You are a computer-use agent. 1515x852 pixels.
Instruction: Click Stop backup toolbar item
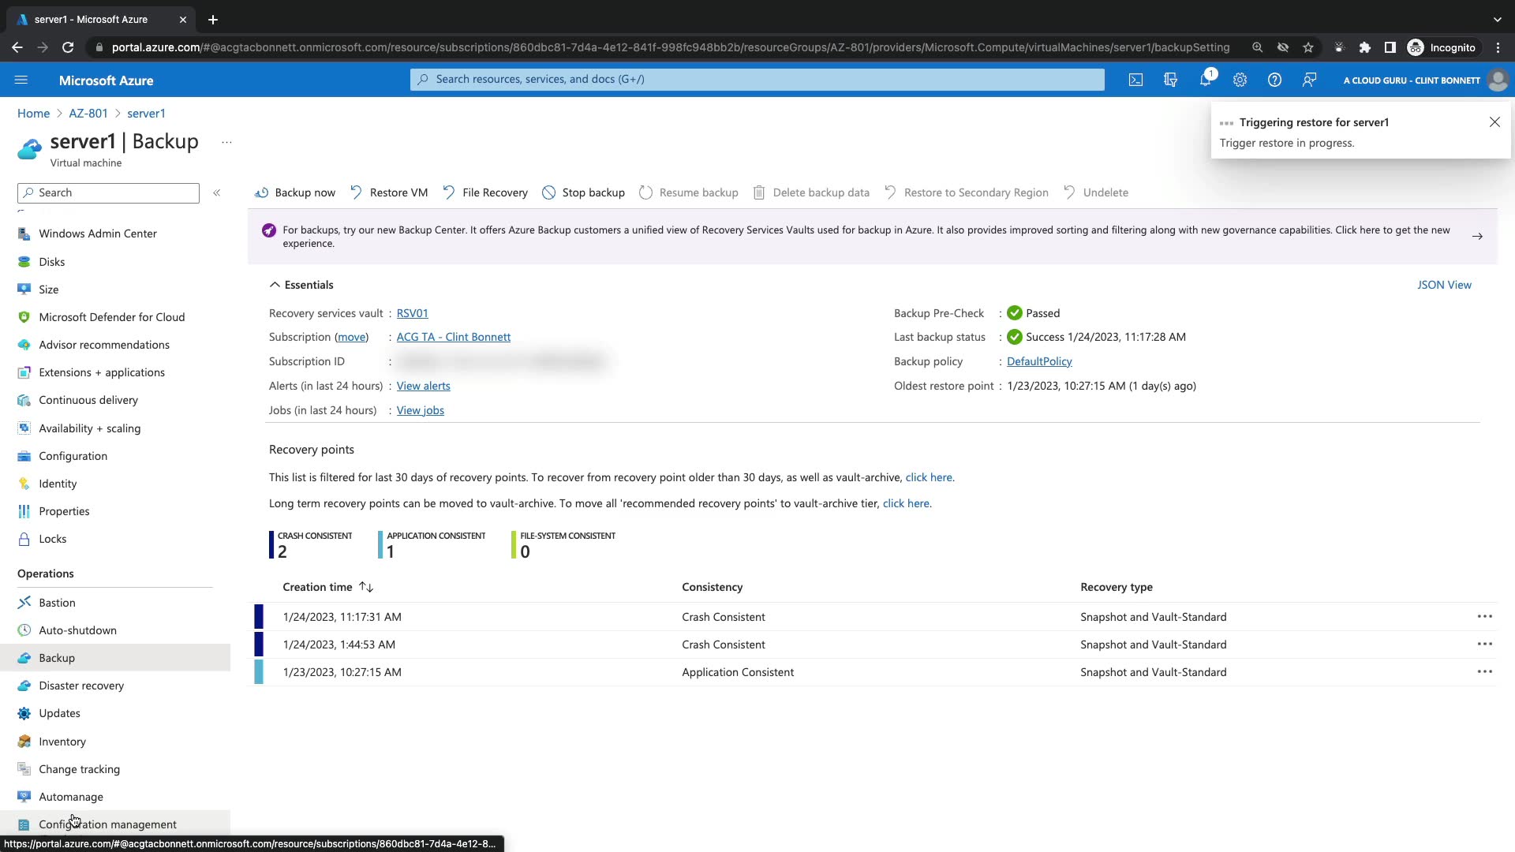click(x=583, y=192)
